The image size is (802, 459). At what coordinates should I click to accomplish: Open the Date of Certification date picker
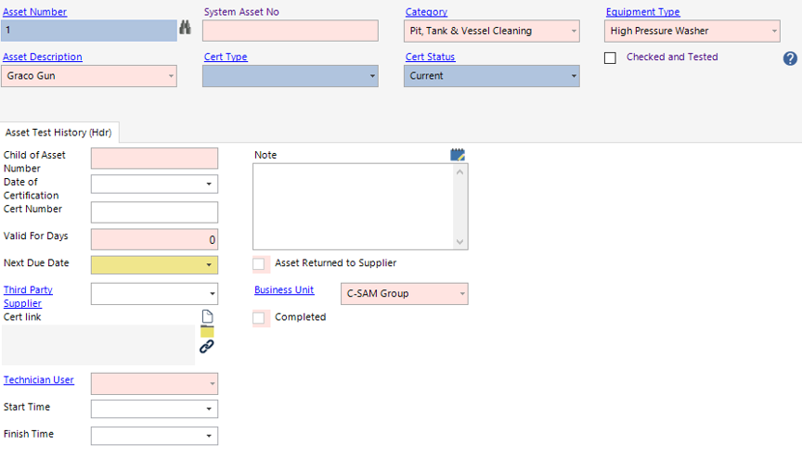click(x=209, y=184)
